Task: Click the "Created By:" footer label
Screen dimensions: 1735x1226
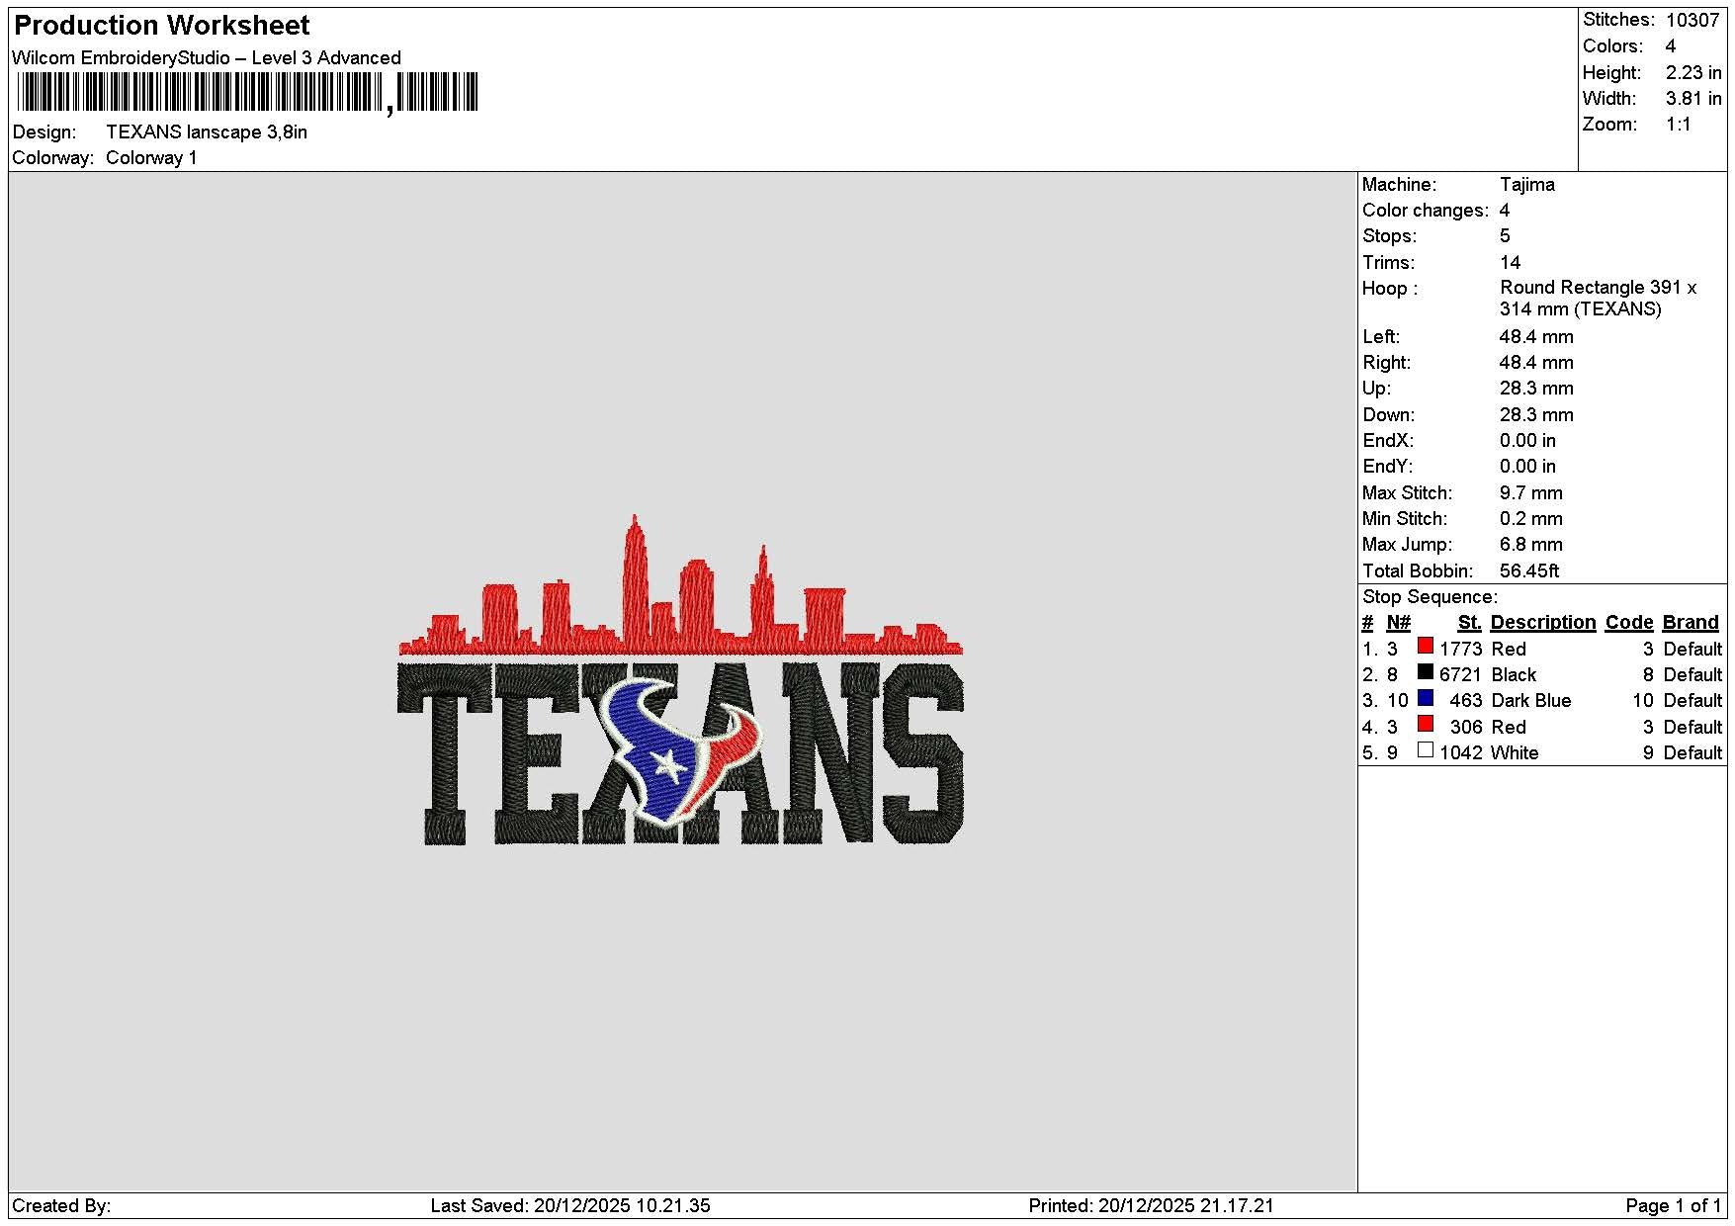Action: pos(61,1205)
